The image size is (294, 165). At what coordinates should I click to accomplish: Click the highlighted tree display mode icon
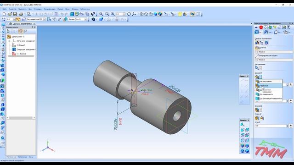tap(20, 31)
